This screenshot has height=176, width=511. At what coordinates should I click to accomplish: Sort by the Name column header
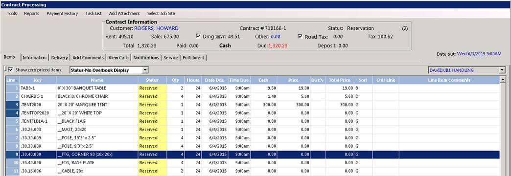[97, 80]
